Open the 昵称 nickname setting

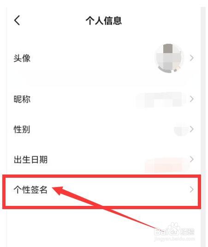(104, 99)
